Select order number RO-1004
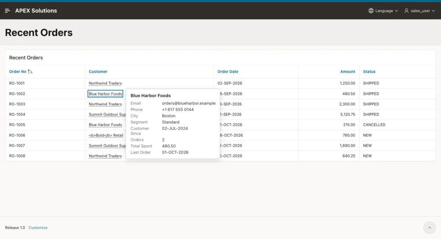The image size is (441, 239). coord(17,114)
